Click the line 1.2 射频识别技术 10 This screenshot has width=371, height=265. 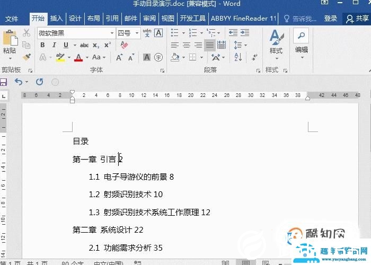pos(126,195)
